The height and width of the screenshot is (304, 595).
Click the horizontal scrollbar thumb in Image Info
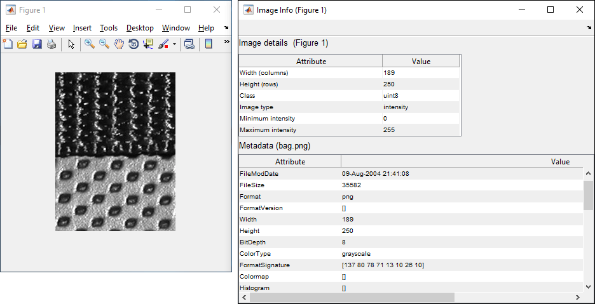click(x=352, y=298)
